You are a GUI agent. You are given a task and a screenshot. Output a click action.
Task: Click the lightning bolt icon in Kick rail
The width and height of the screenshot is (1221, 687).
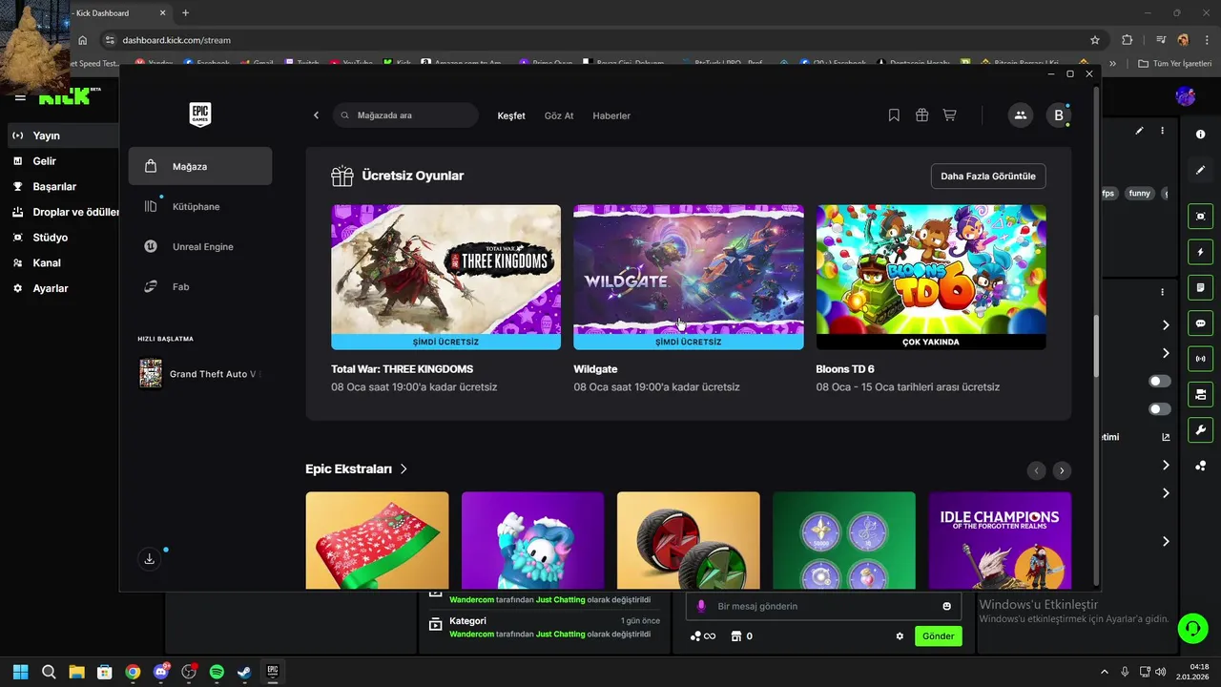click(1201, 252)
